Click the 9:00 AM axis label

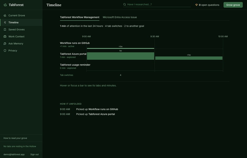click(86, 36)
